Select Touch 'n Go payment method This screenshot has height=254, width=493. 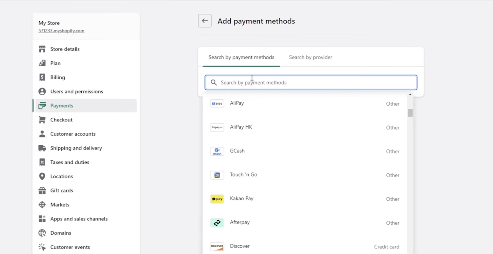[x=305, y=175]
